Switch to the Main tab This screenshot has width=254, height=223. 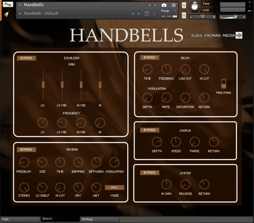(x=20, y=219)
